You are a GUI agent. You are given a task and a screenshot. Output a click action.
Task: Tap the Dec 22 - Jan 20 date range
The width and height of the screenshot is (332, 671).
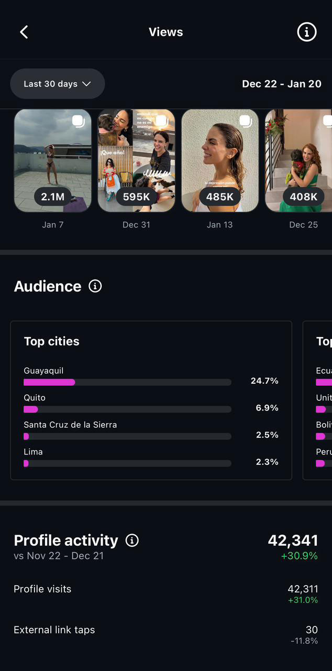pyautogui.click(x=282, y=84)
